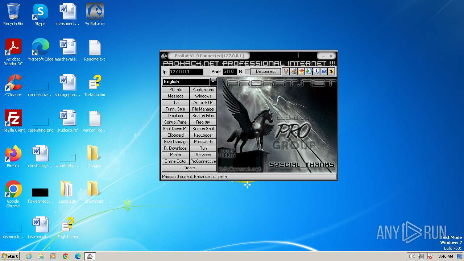Click the KeyLogger button
Screen dimensions: 464x261
203,135
